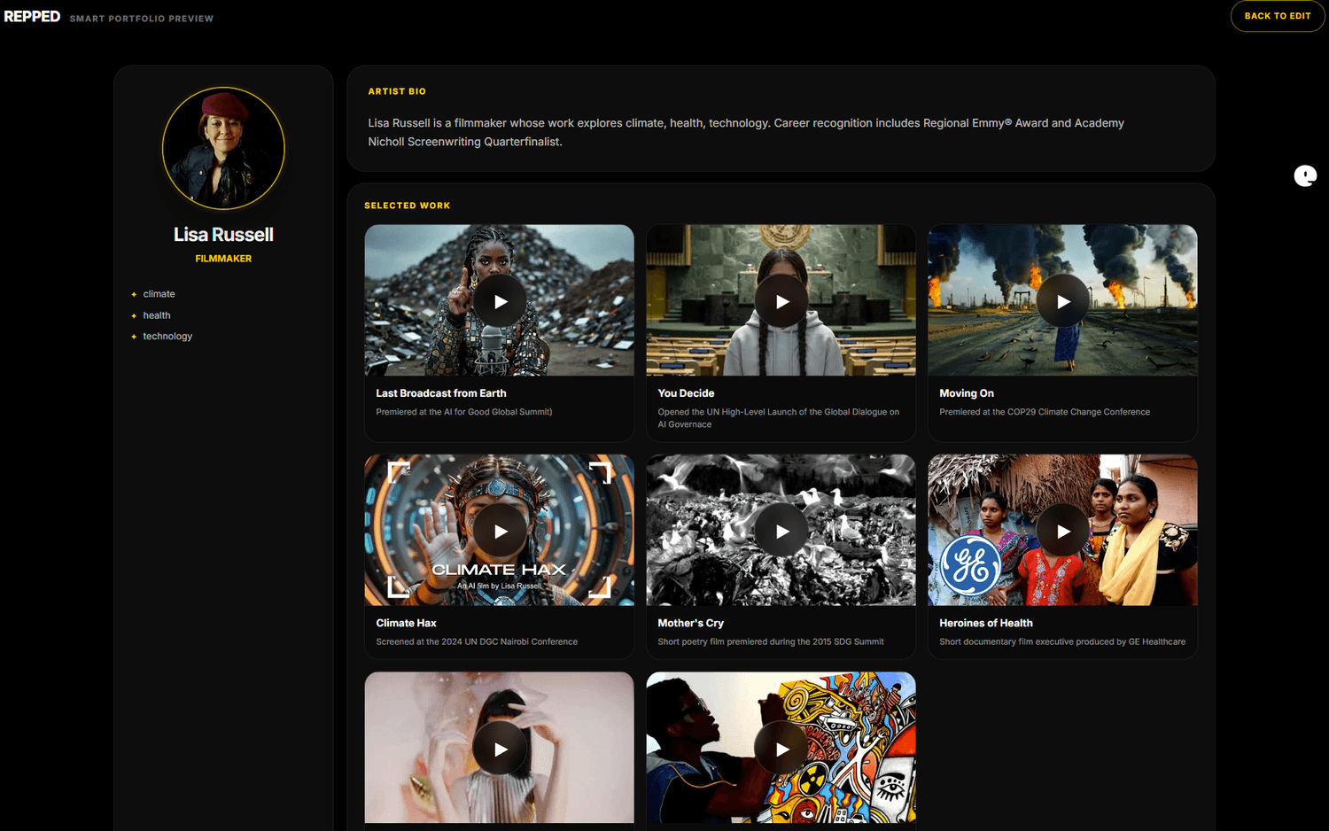The height and width of the screenshot is (831, 1329).
Task: Click the artist bio paragraph text
Action: click(x=746, y=132)
